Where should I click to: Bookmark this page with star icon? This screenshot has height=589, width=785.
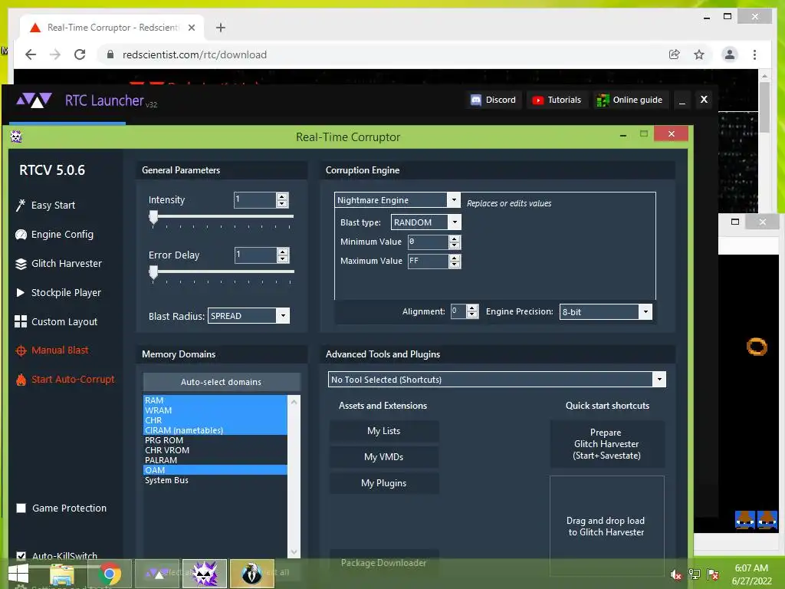699,54
